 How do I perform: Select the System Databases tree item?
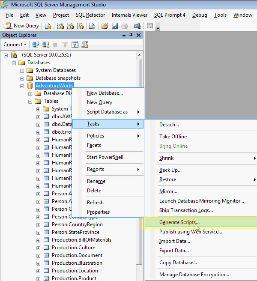56,70
